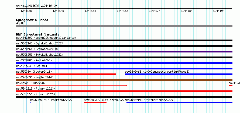Click the right arrow end of the ruler

coord(232,9)
